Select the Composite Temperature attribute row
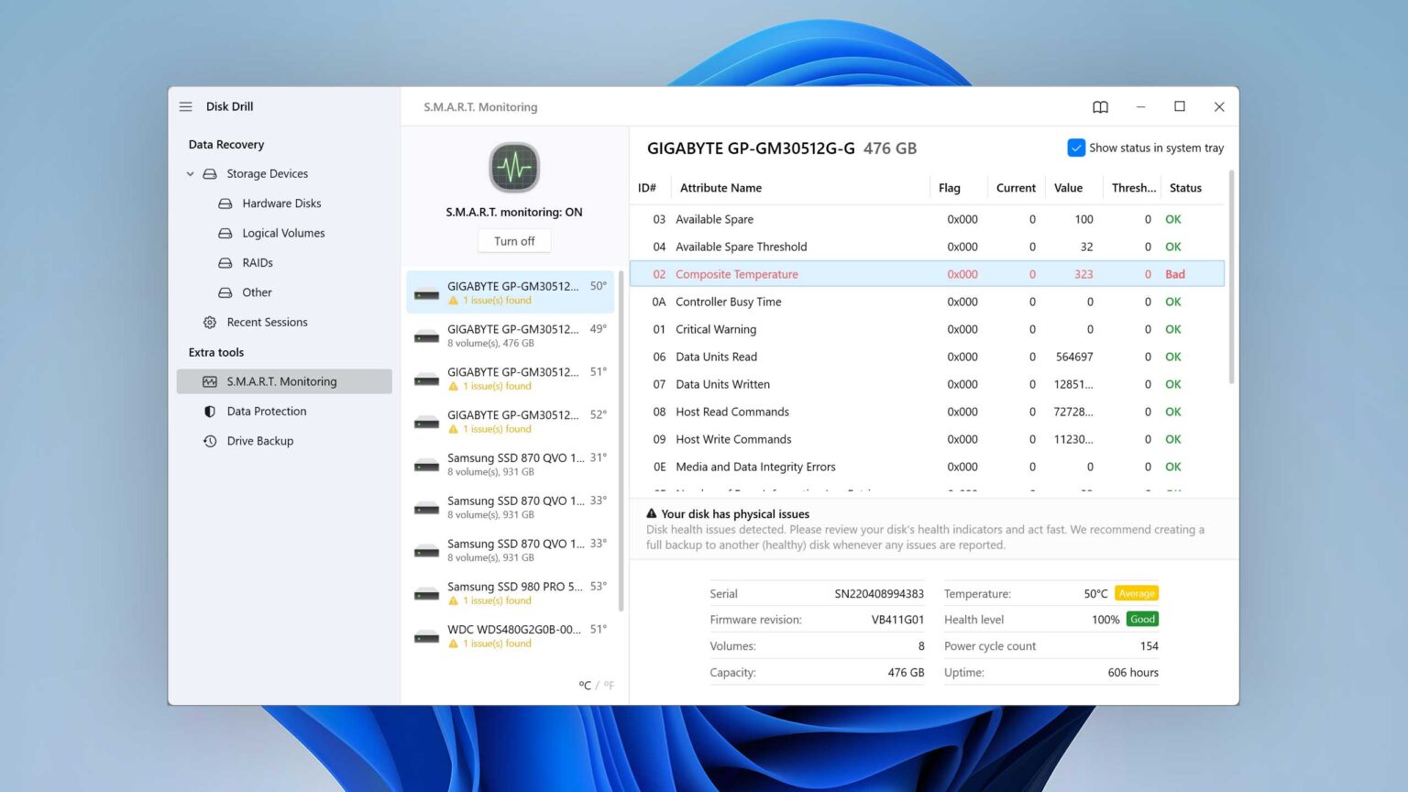The width and height of the screenshot is (1408, 792). click(825, 273)
